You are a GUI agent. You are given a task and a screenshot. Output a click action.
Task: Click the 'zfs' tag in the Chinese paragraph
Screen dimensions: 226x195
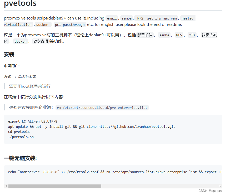[x=192, y=35]
